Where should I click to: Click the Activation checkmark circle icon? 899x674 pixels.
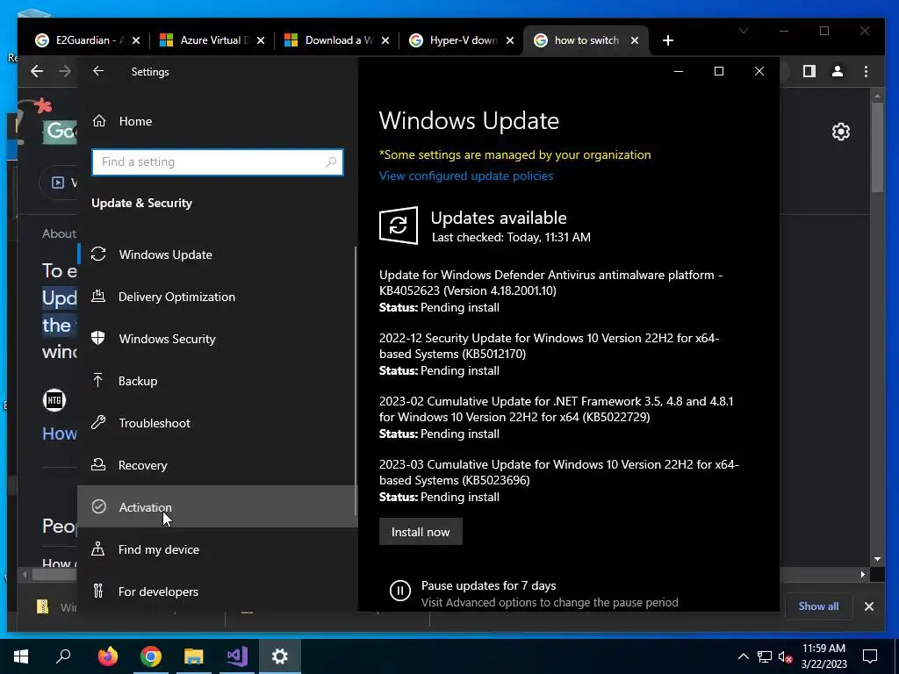click(x=98, y=506)
